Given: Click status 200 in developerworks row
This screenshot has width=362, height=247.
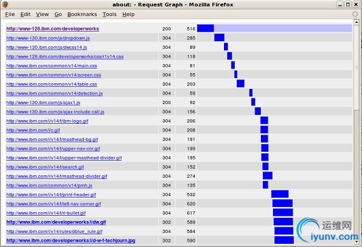Looking at the screenshot, I should tap(167, 29).
